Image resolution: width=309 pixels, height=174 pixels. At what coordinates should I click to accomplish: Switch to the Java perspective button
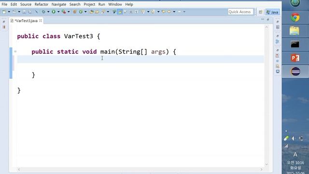pos(272,12)
